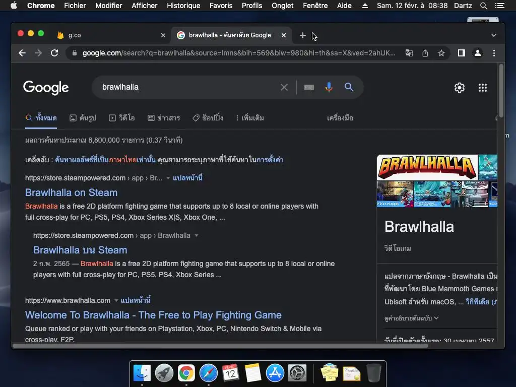Expand the เพิ่มเติม more menu
This screenshot has height=387, width=516.
click(250, 118)
